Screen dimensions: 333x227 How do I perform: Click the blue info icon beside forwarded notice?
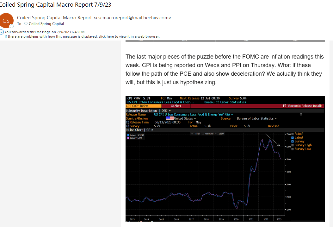(x=2, y=32)
